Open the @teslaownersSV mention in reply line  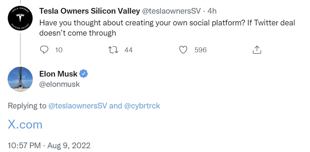[x=78, y=106]
